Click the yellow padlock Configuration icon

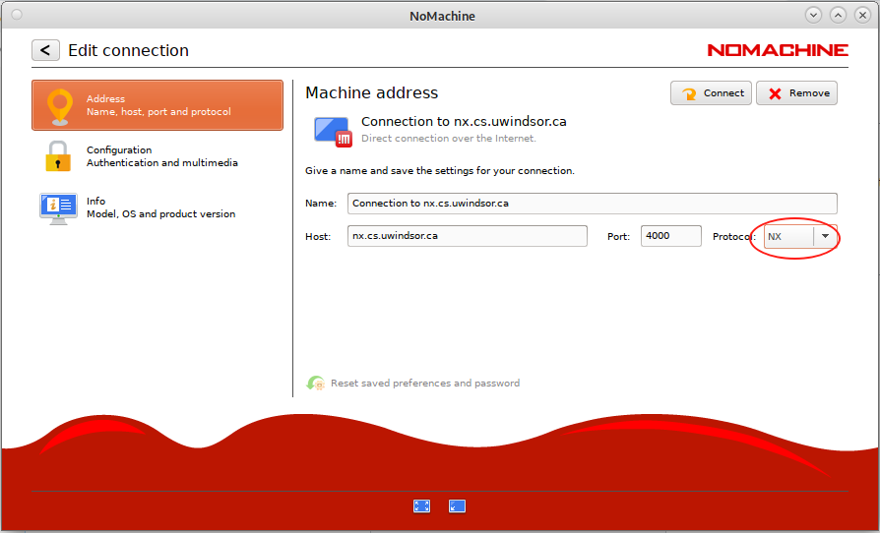[x=58, y=155]
